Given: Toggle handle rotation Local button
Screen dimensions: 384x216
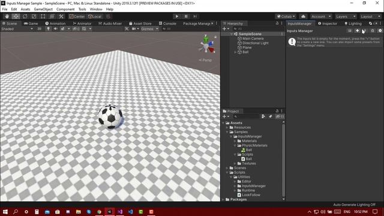Looking at the screenshot, I should click(x=95, y=16).
